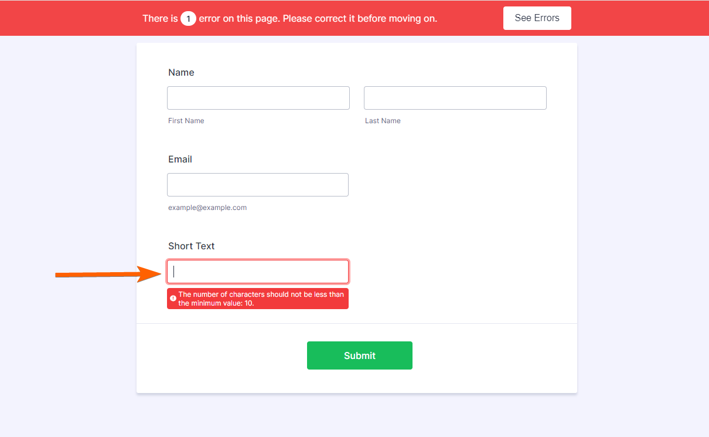The height and width of the screenshot is (437, 709).
Task: Click into the Email input field
Action: click(258, 185)
